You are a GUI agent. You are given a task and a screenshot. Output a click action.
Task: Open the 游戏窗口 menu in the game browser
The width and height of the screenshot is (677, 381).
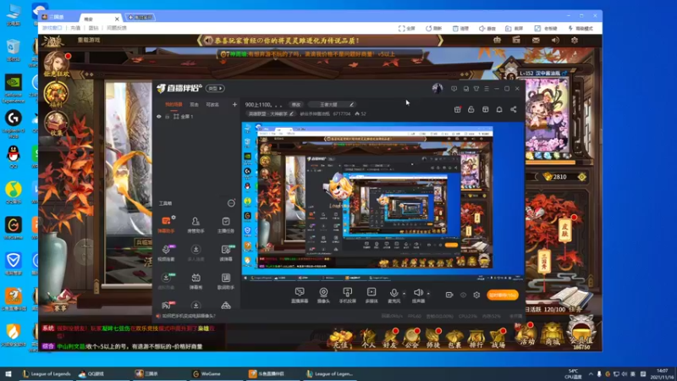pos(52,28)
